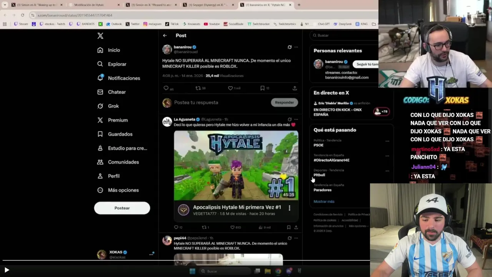The image size is (492, 277).
Task: Click Grok icon on La Agusneta's reply
Action: [289, 119]
